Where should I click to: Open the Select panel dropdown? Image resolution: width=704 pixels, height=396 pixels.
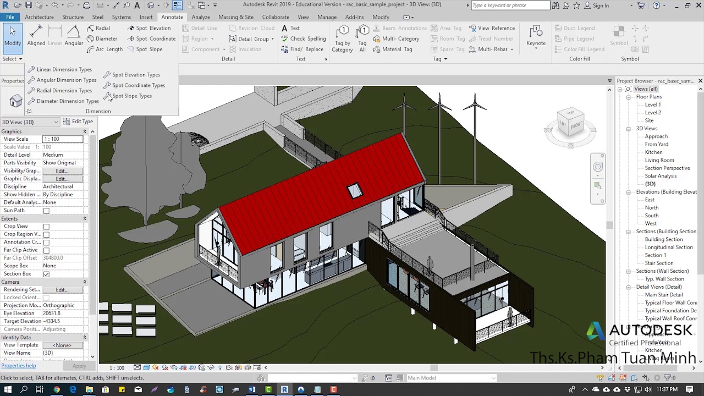12,59
